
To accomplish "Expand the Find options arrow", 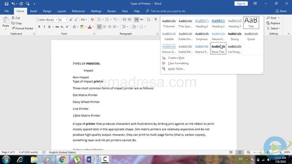I will pyautogui.click(x=279, y=18).
